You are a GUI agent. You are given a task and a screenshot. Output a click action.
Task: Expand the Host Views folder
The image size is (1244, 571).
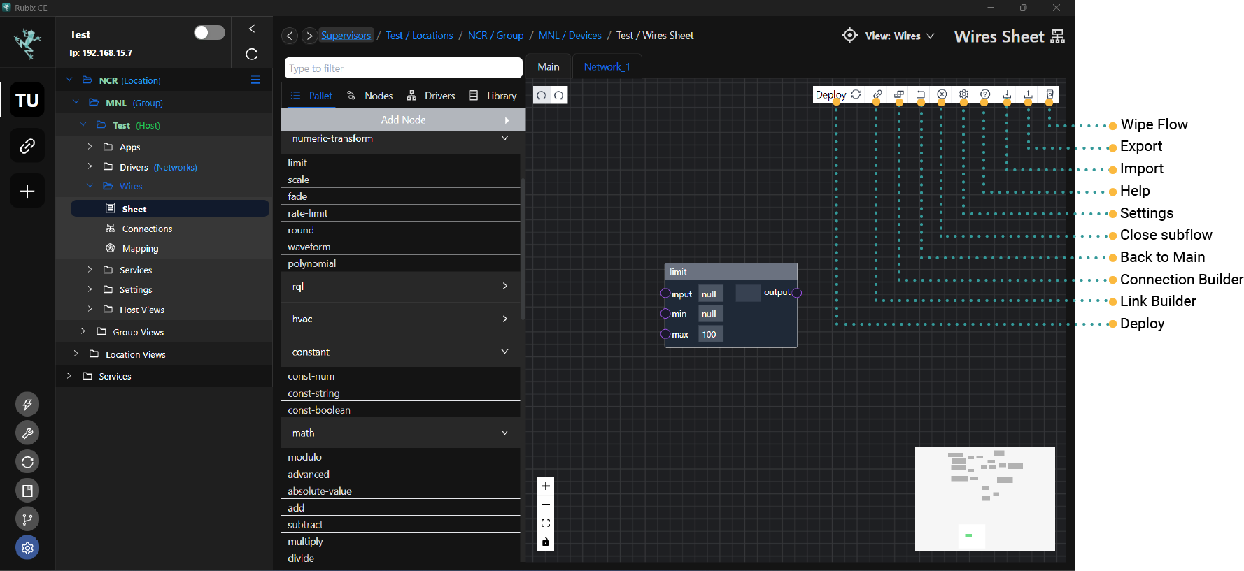pos(90,309)
